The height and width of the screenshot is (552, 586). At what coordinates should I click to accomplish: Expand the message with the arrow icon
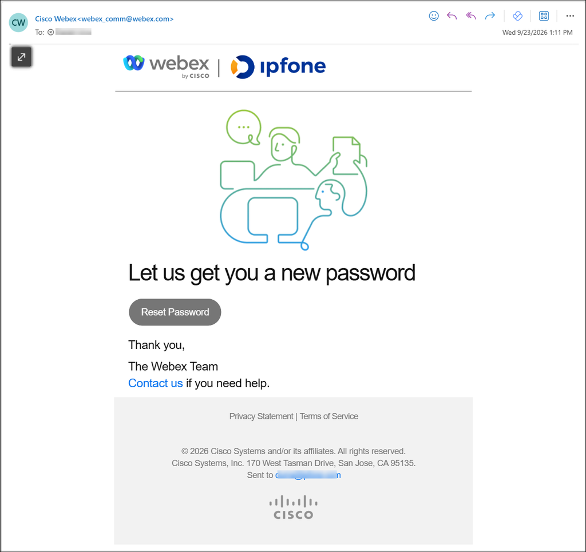(21, 57)
